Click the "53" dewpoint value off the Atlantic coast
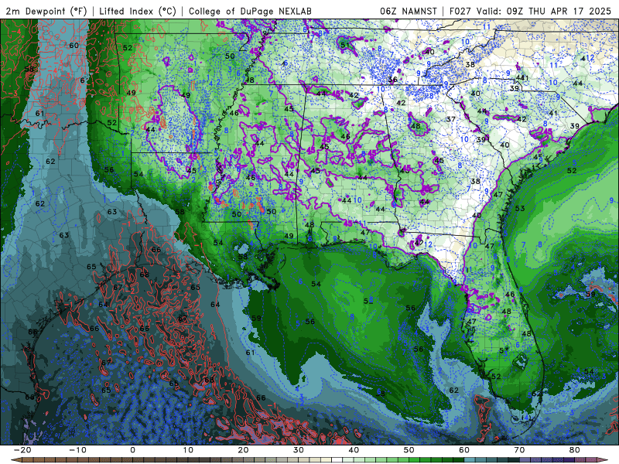Screen dimensions: 619x464 point(520,208)
